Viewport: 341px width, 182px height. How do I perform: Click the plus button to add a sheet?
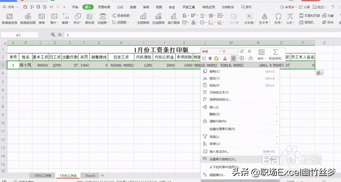tap(102, 175)
